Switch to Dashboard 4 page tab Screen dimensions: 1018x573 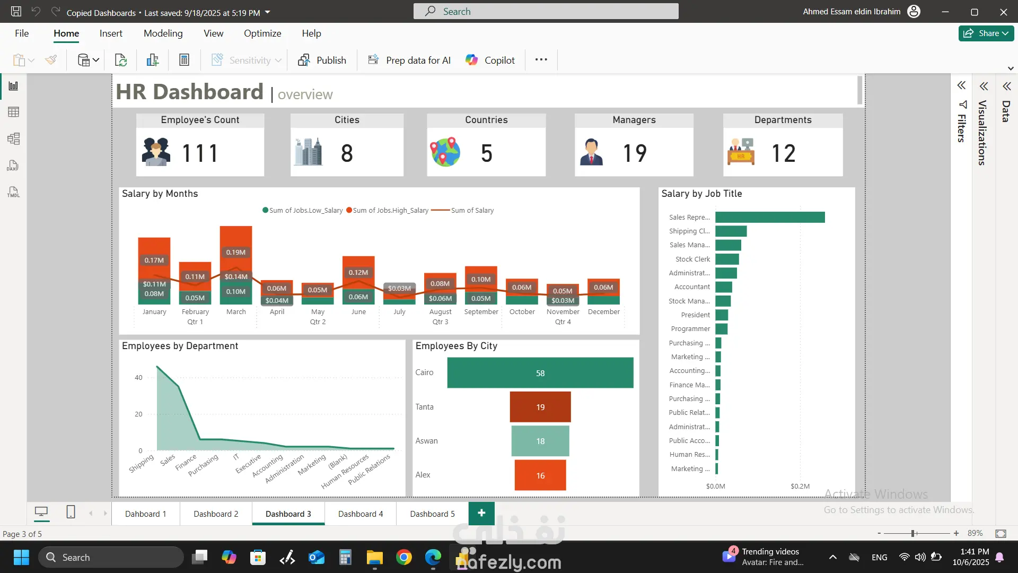click(360, 514)
